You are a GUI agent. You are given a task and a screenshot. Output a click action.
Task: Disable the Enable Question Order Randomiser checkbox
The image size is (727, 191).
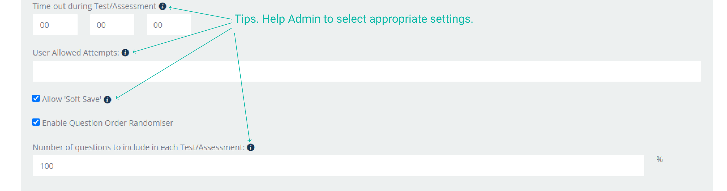tap(36, 122)
